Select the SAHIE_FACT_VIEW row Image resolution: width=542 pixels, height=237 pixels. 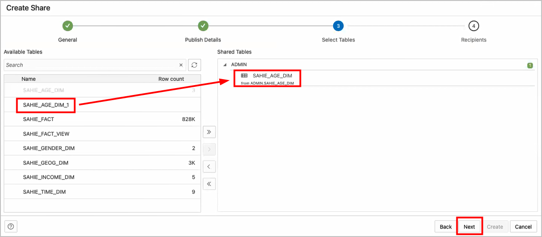(x=102, y=134)
